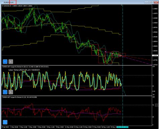Click the blue T button in the price chart
Viewport: 159px width, 129px height.
tap(5, 62)
